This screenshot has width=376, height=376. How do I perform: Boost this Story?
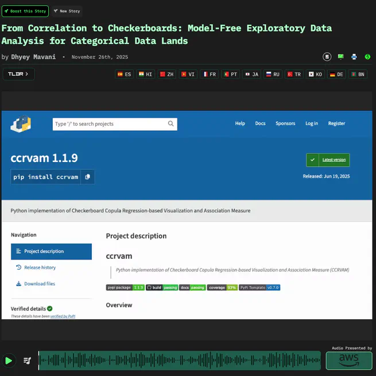coord(25,11)
